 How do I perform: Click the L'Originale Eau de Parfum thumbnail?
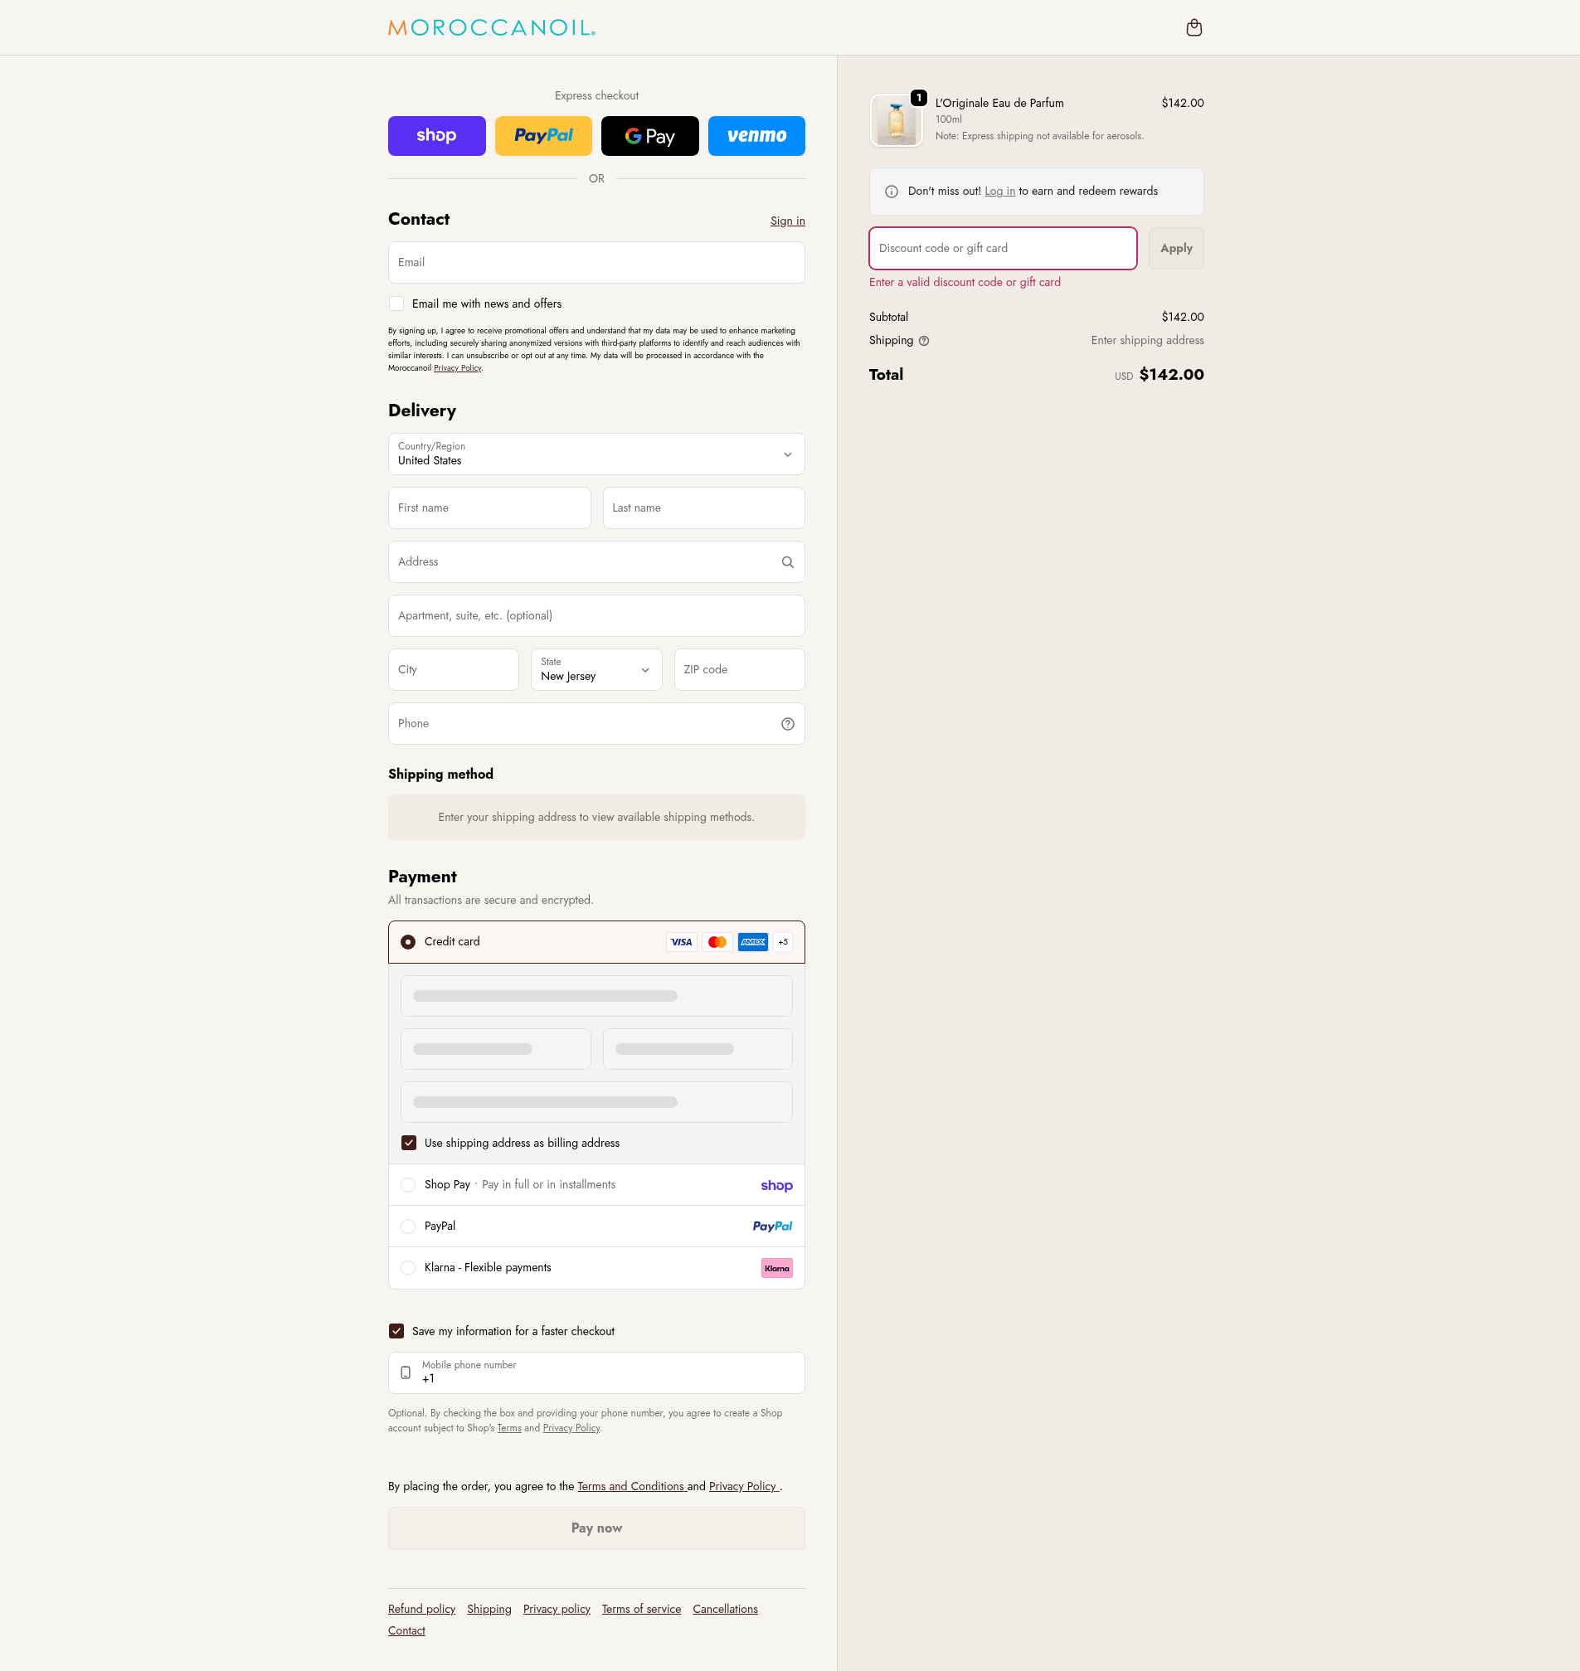pos(896,120)
